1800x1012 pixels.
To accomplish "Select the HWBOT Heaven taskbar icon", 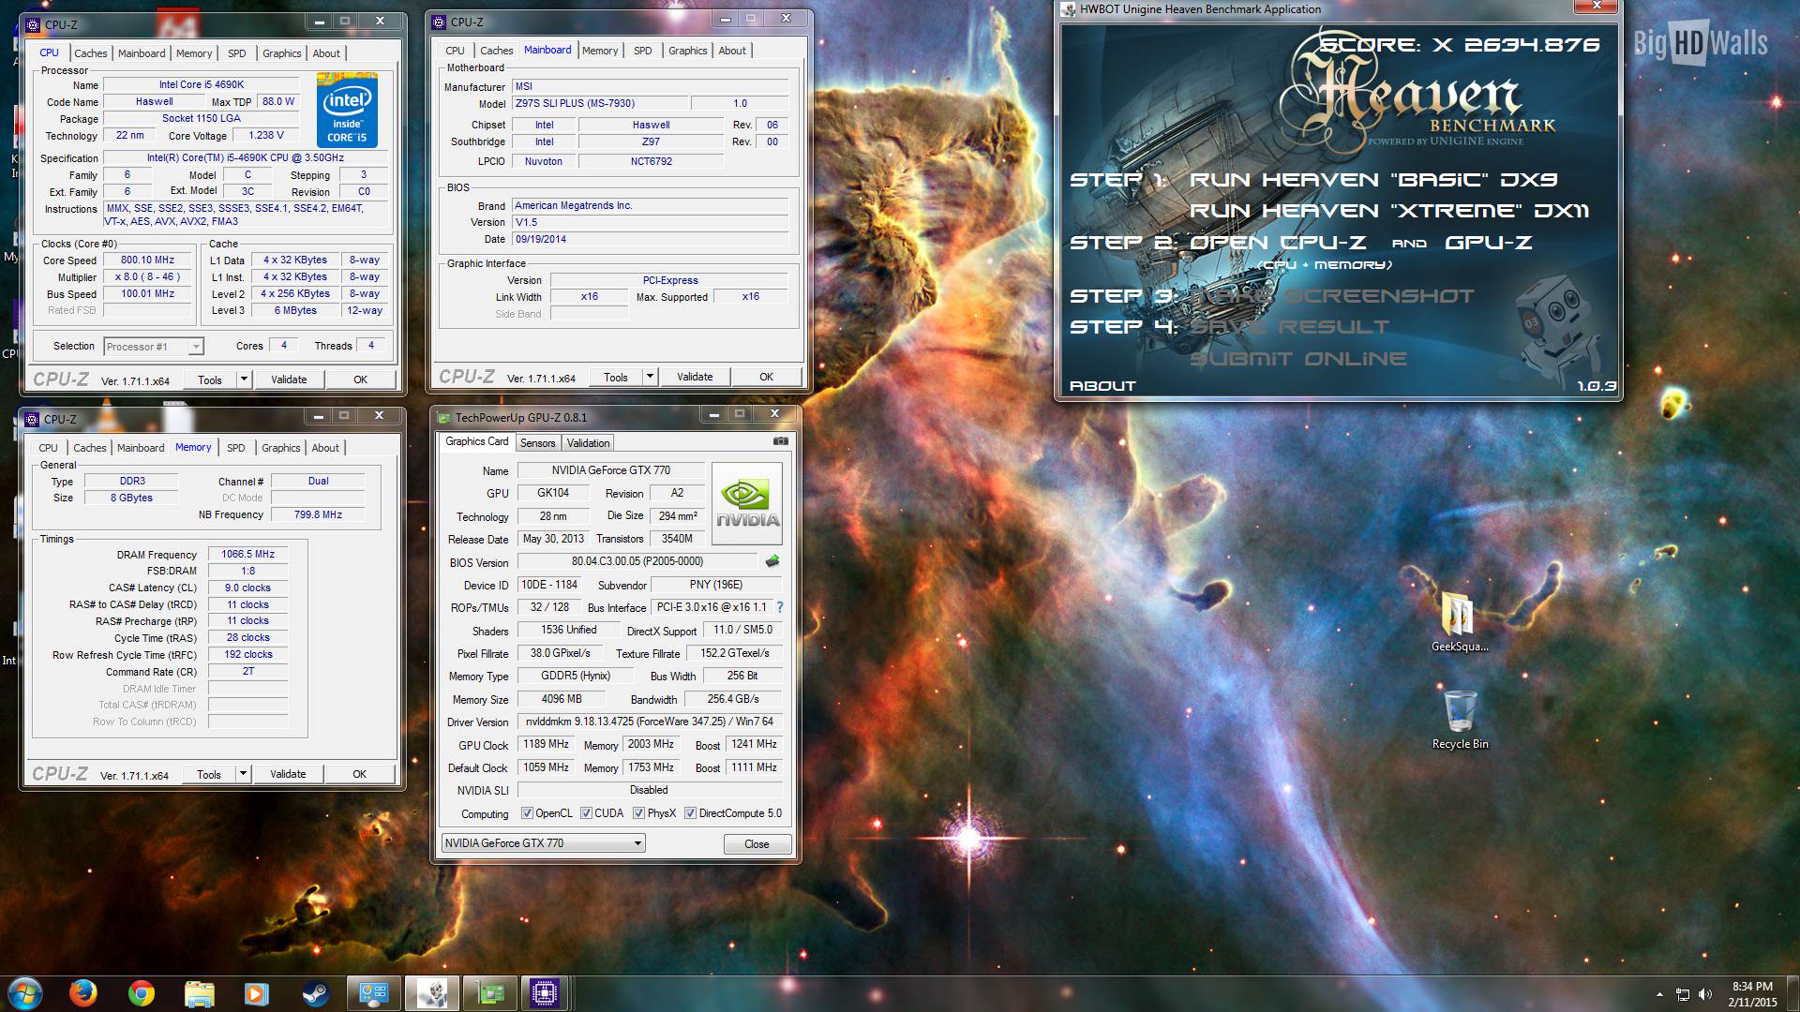I will pos(432,992).
